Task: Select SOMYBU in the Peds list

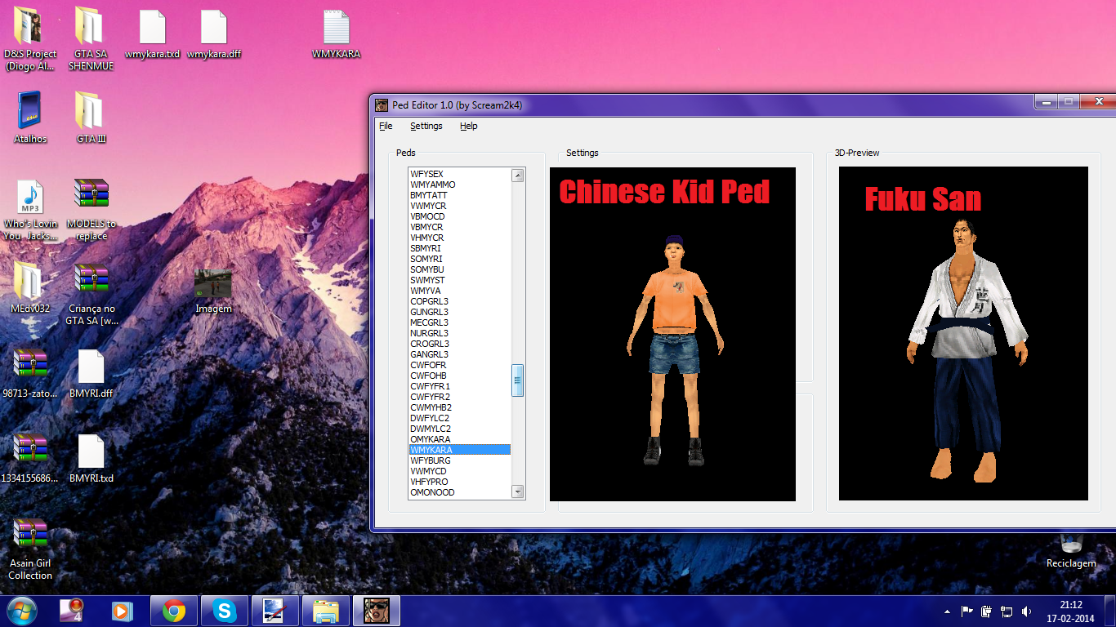Action: [460, 269]
